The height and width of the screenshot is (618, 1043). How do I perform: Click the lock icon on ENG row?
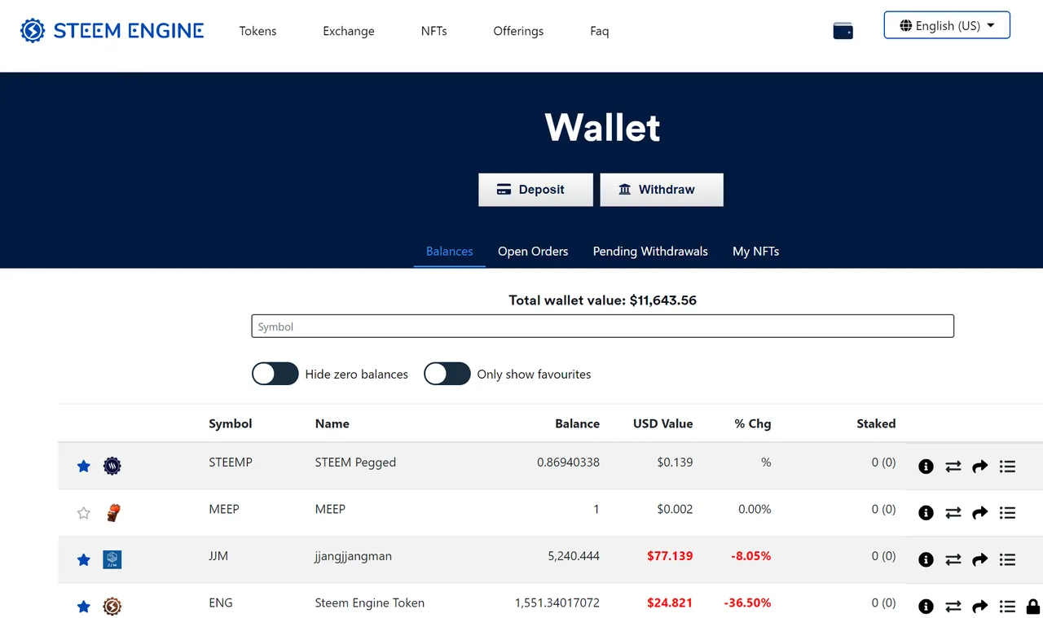click(1032, 607)
